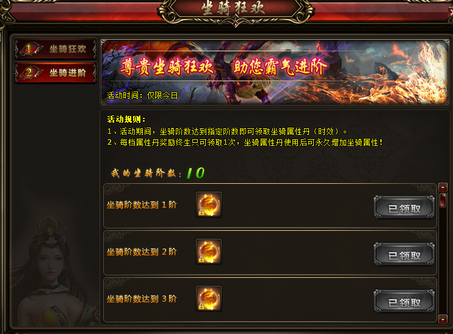453x334 pixels.
Task: Click the 尊贵坐骑狂欢 event banner image
Action: point(275,72)
